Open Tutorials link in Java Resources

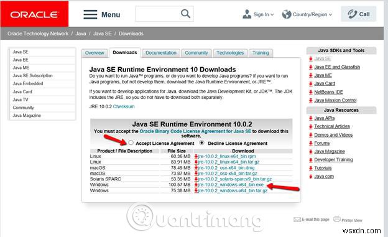[x=323, y=168]
